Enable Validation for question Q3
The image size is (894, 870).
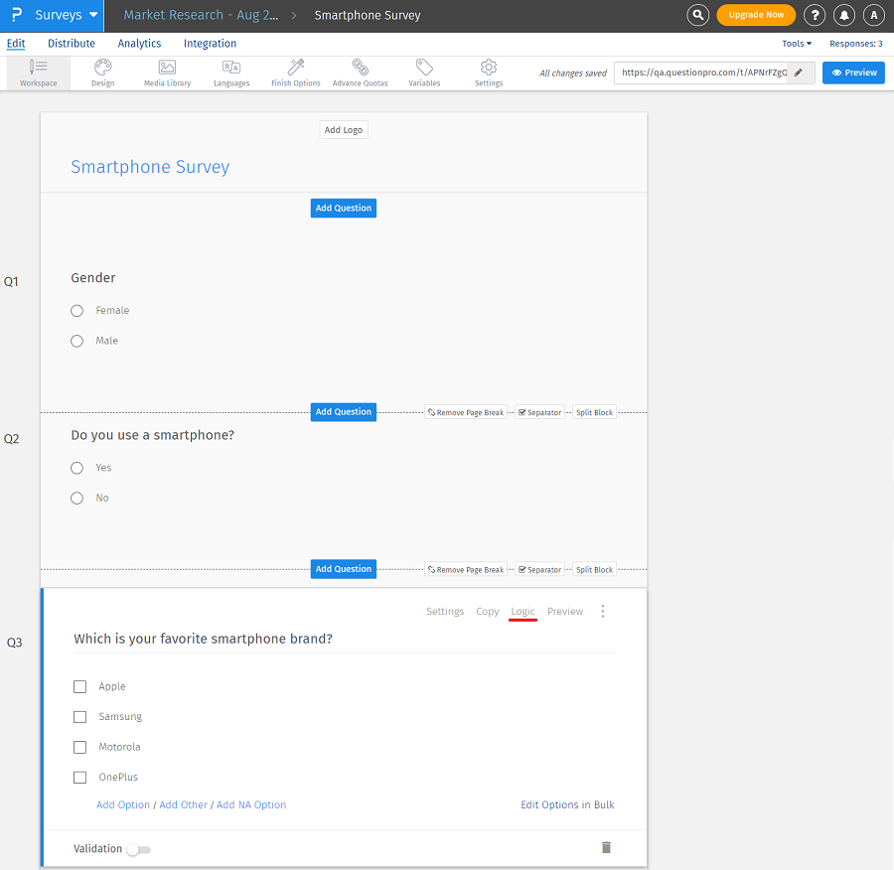click(x=138, y=850)
